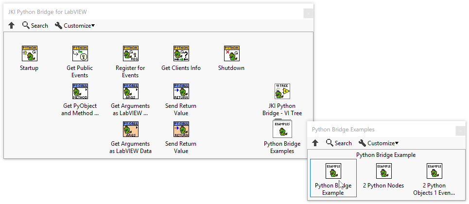The image size is (469, 204).
Task: Open Customize dropdown in Python Bridge Examples palette
Action: [379, 143]
